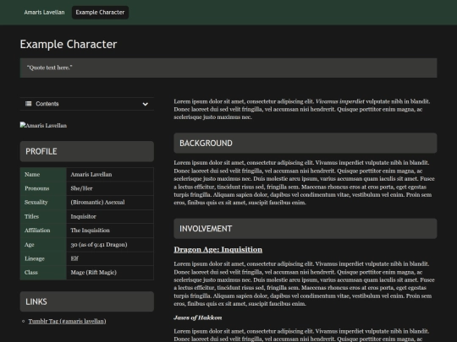Open the Tumblr Tag (#amaris lavellan) link

click(x=67, y=321)
